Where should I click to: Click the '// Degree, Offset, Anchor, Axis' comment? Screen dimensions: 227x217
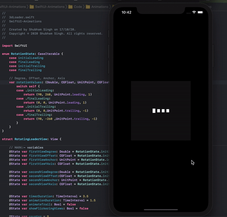click(37, 78)
